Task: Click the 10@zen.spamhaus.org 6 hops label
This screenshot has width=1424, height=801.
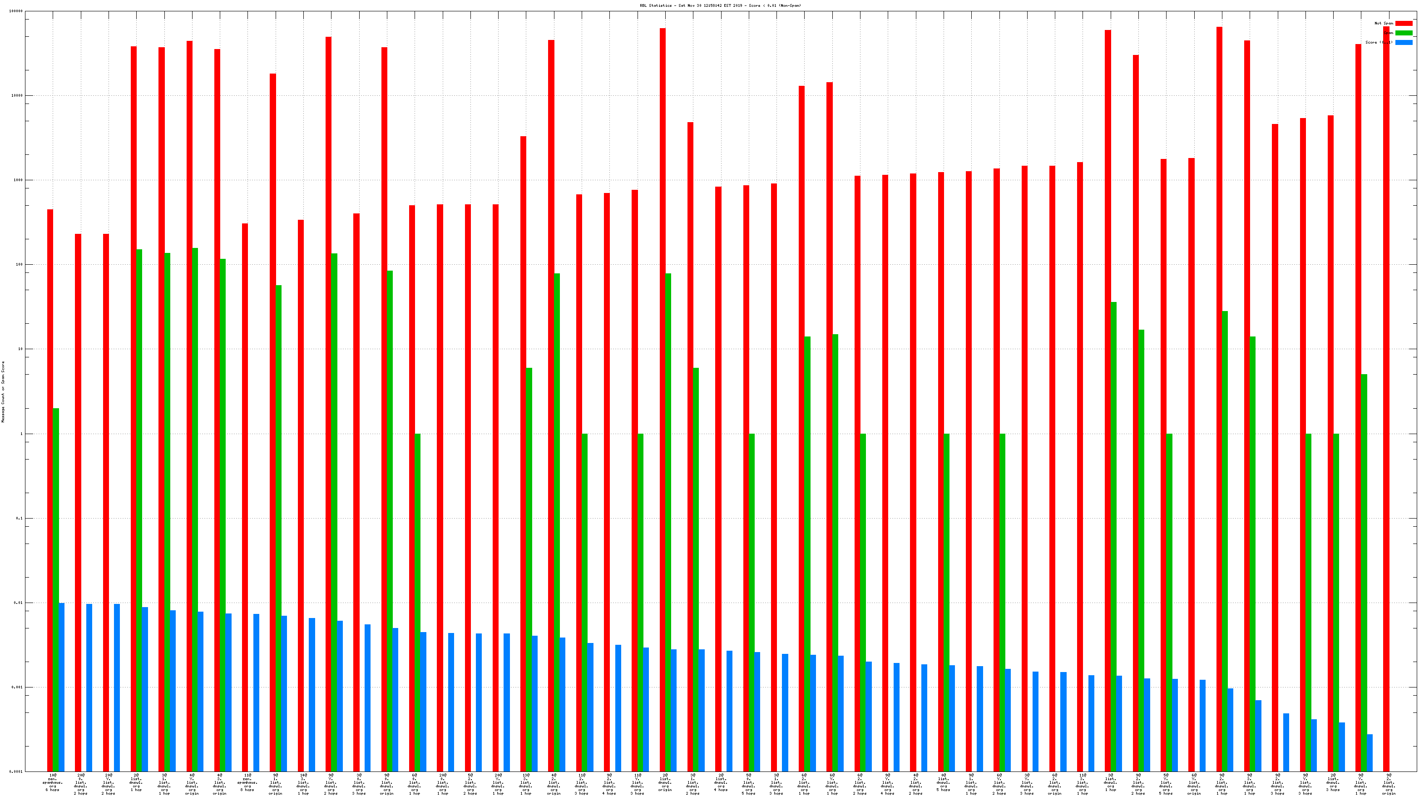Action: point(53,782)
